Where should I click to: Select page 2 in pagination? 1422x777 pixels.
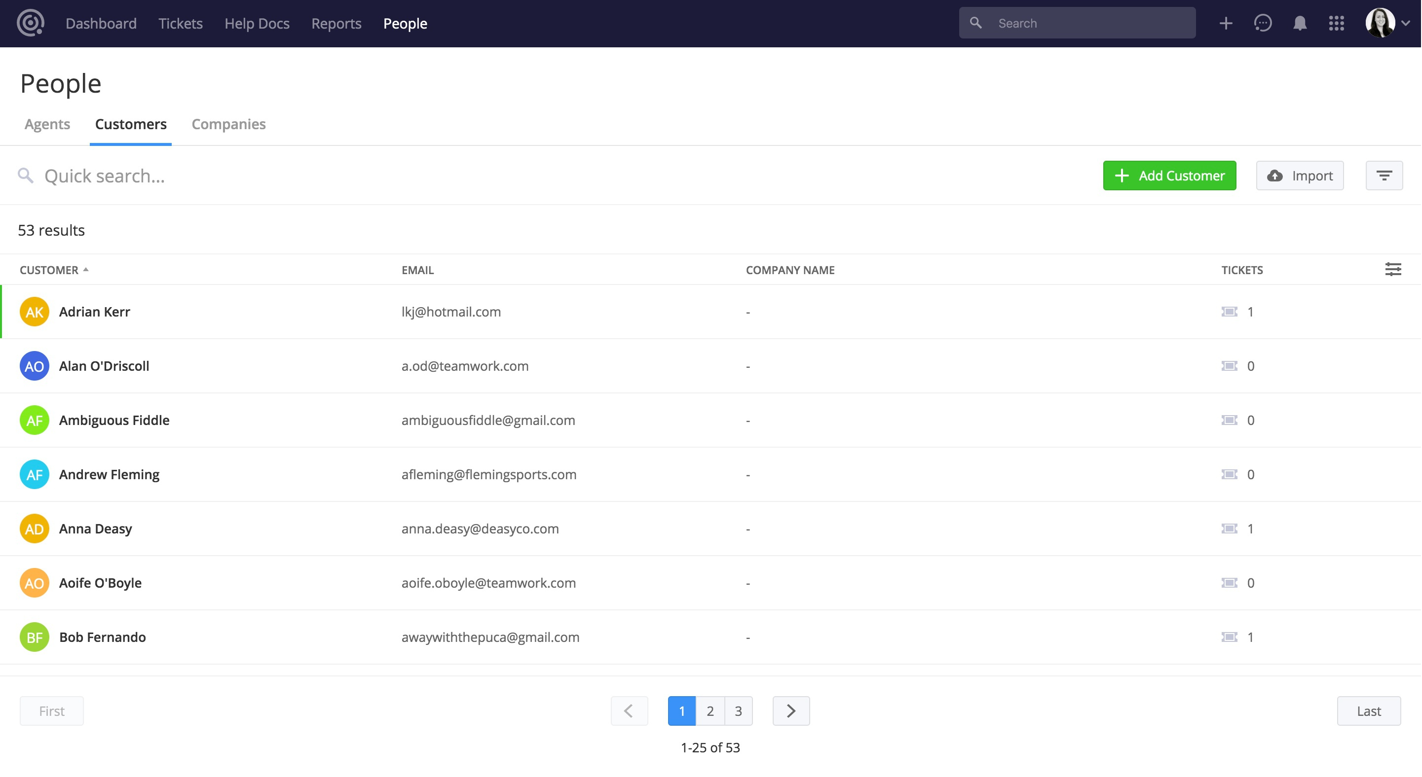(x=710, y=711)
